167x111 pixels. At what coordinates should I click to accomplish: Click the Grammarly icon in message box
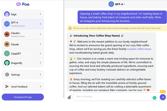[x=154, y=98]
